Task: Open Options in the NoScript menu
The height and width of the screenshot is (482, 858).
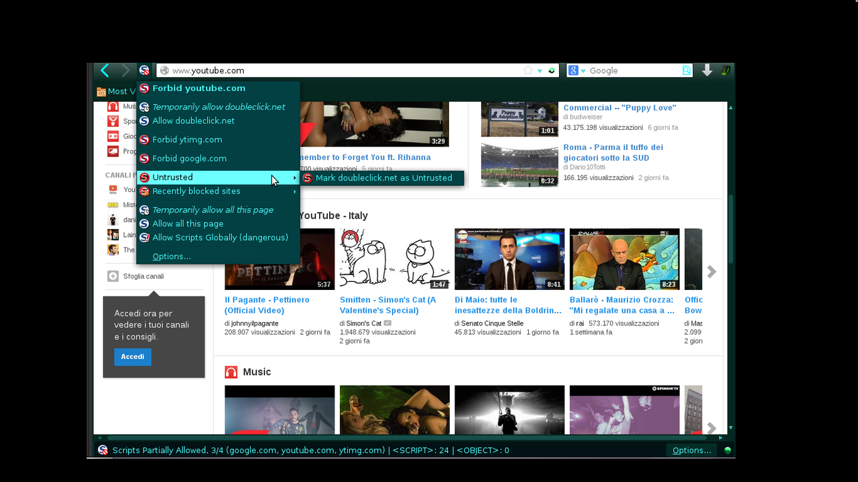Action: (x=218, y=256)
